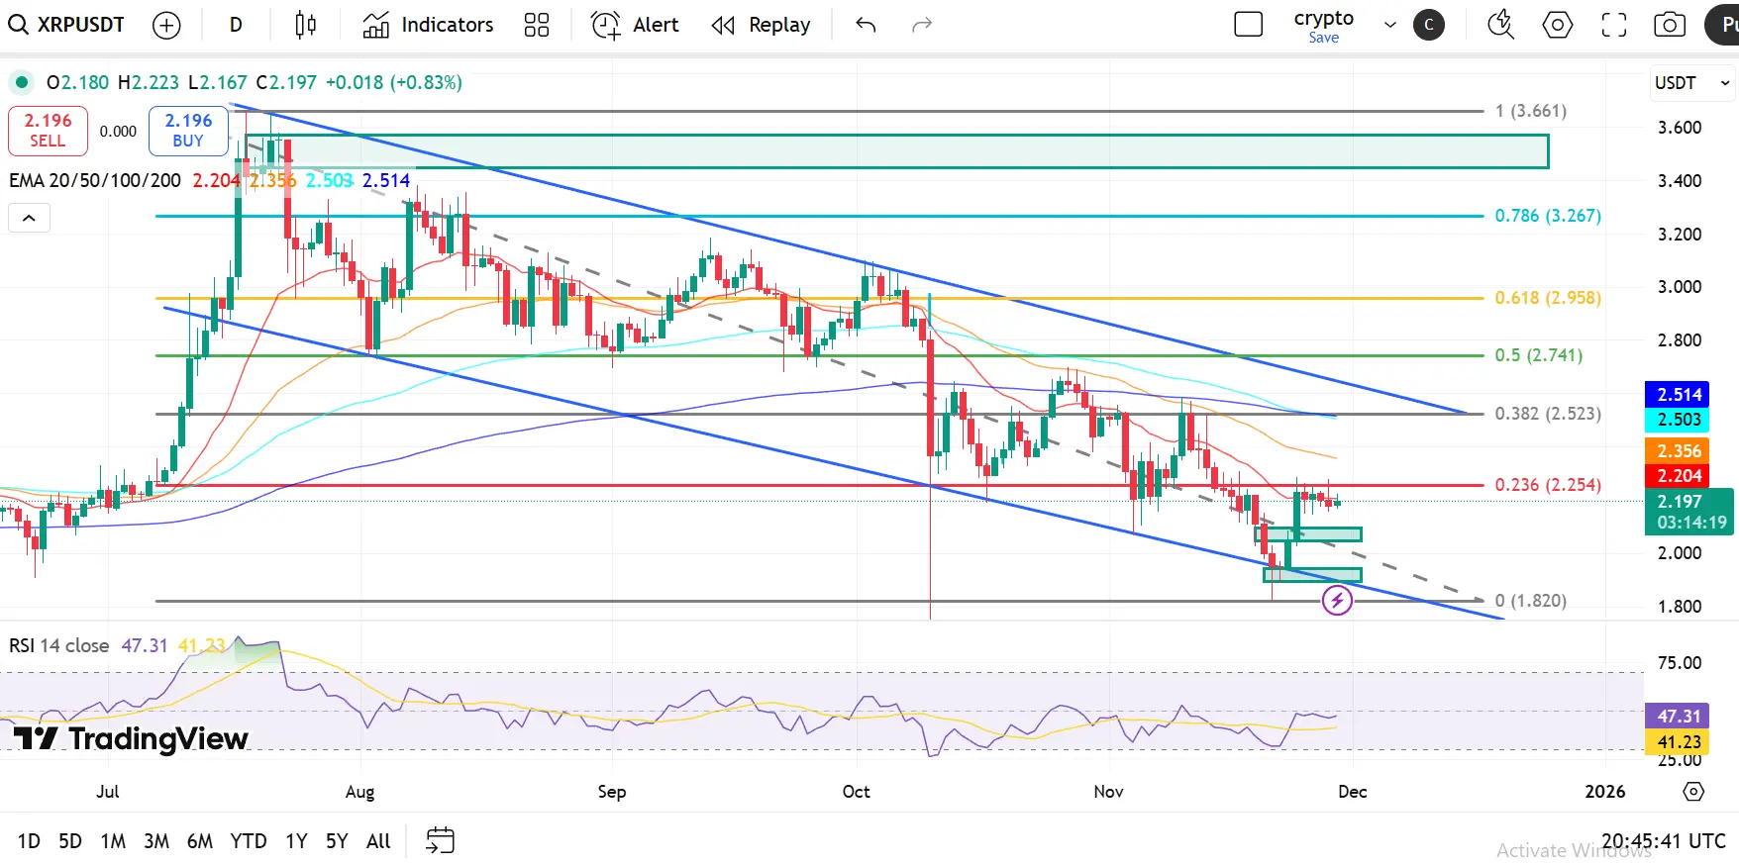Viewport: 1739px width, 866px height.
Task: Open the timezone menu at 20:45:41 UTC
Action: coord(1664,841)
